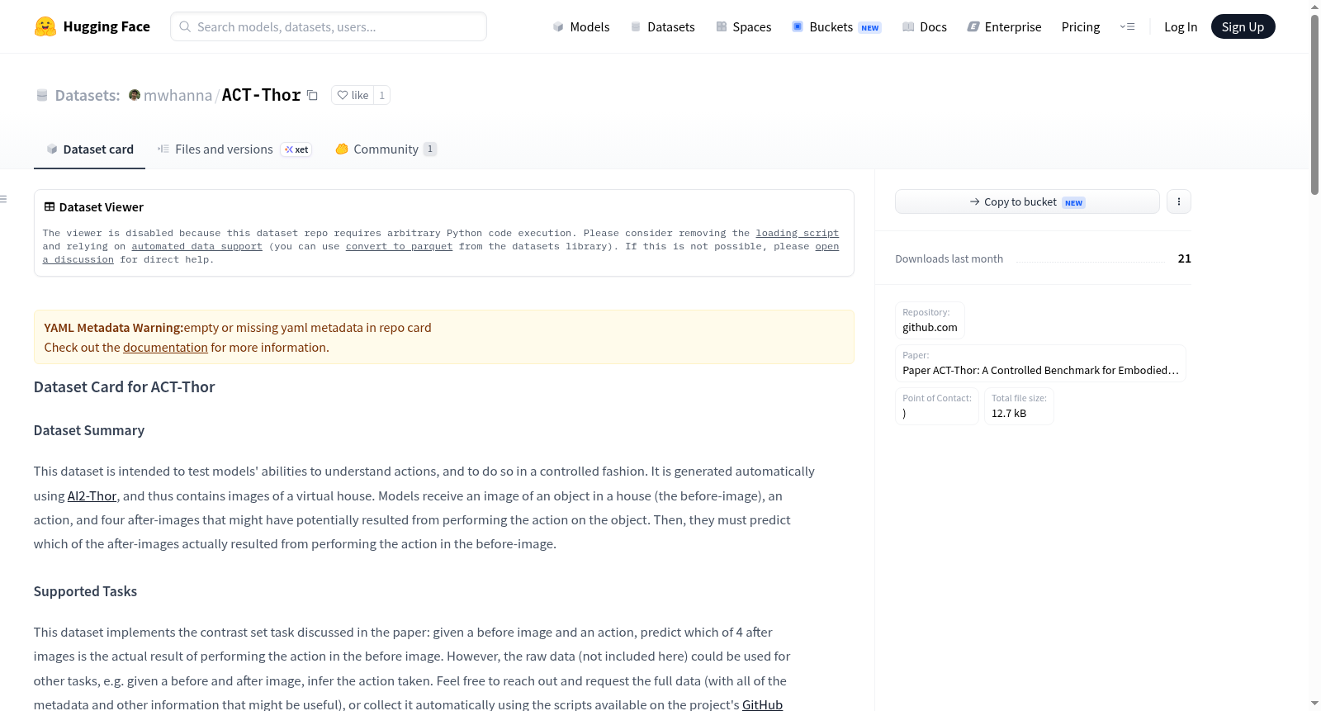
Task: Click the Hugging Face logo icon
Action: [x=45, y=26]
